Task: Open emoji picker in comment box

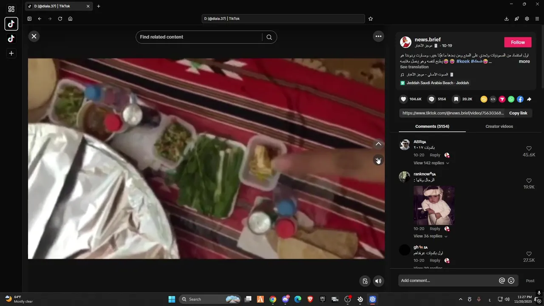Action: click(x=511, y=280)
